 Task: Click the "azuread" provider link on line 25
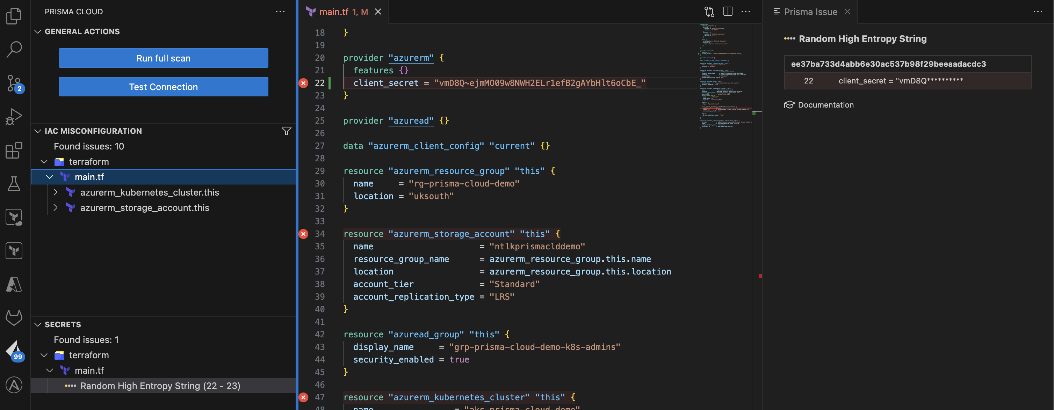411,120
